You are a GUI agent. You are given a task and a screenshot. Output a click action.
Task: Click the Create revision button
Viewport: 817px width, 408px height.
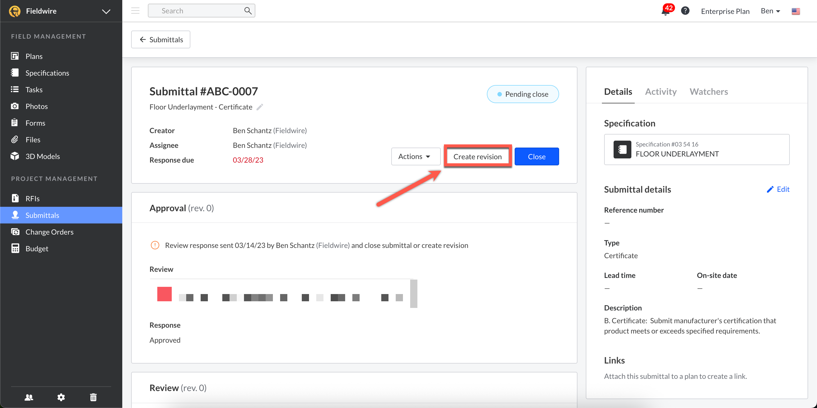[x=477, y=156]
